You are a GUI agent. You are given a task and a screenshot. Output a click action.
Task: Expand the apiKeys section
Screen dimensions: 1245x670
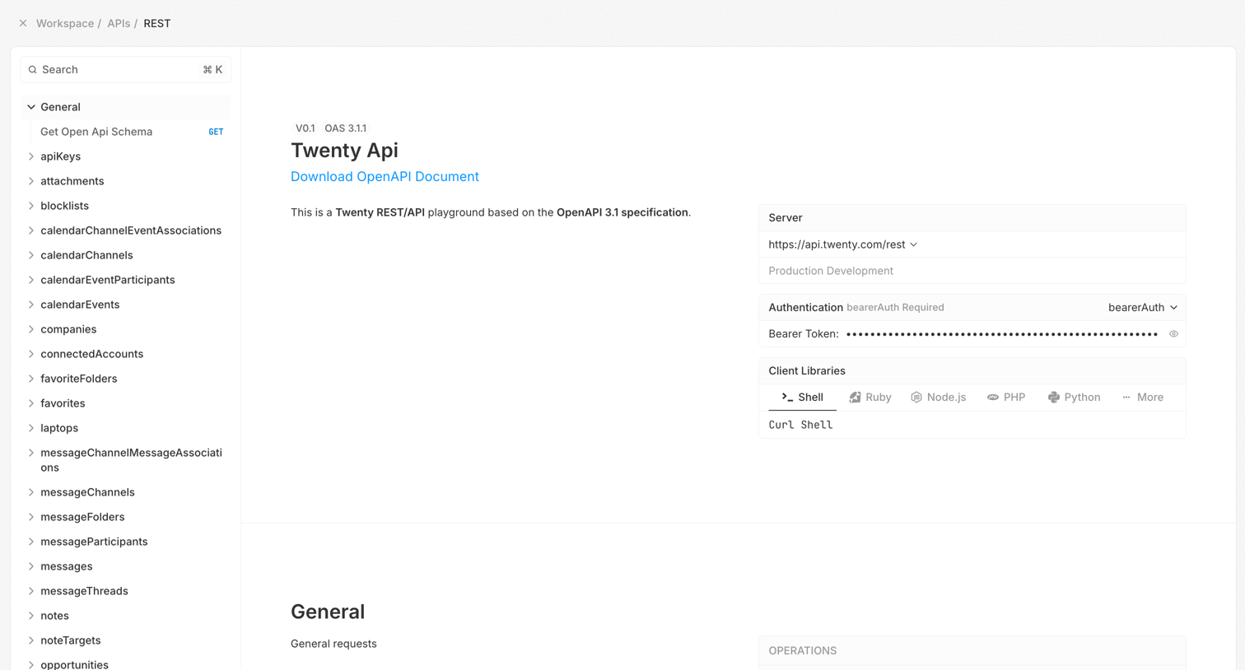coord(31,156)
